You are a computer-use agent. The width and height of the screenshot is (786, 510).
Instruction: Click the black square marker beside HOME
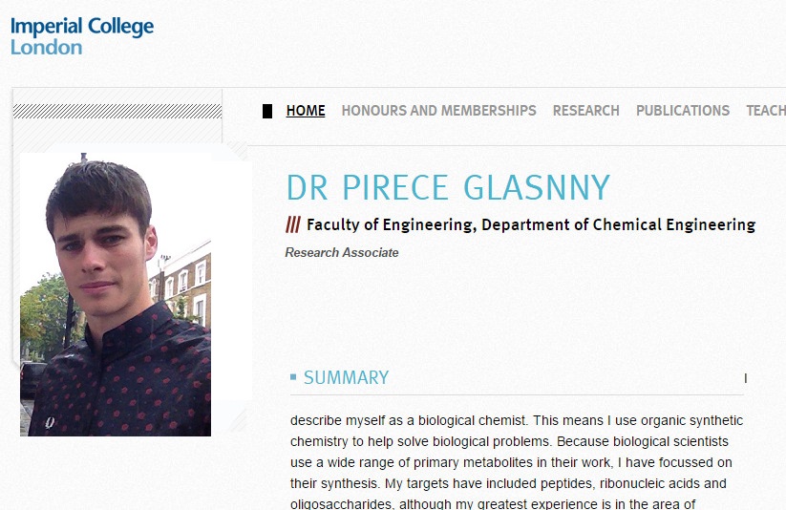coord(267,112)
